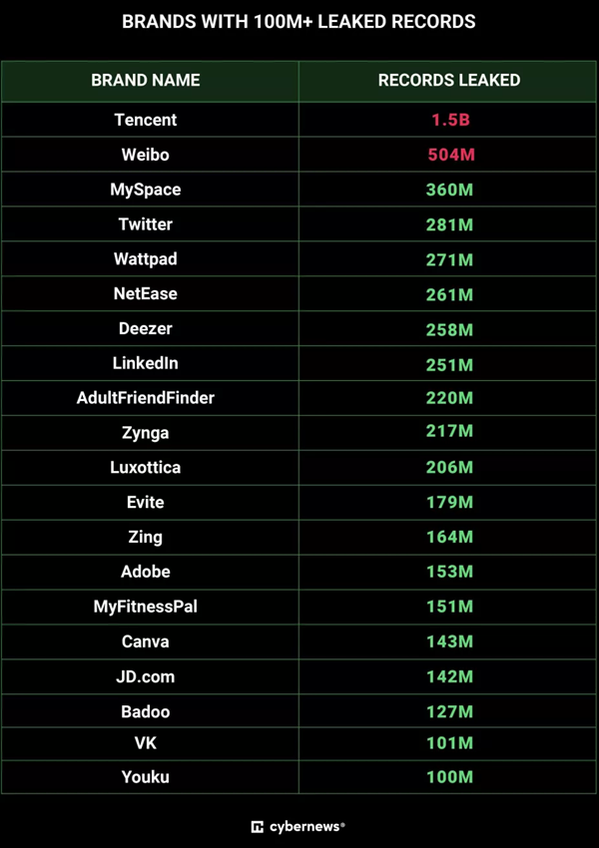Screen dimensions: 599x848
Task: Click Zynga's 217M records value
Action: [449, 431]
